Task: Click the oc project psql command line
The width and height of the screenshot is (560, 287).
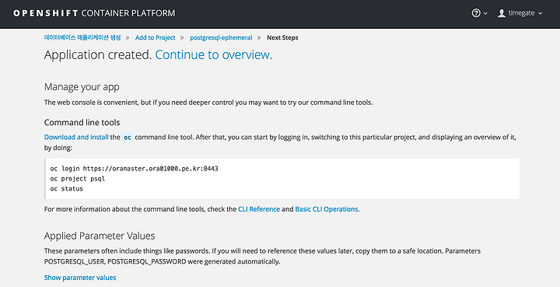Action: click(x=78, y=178)
